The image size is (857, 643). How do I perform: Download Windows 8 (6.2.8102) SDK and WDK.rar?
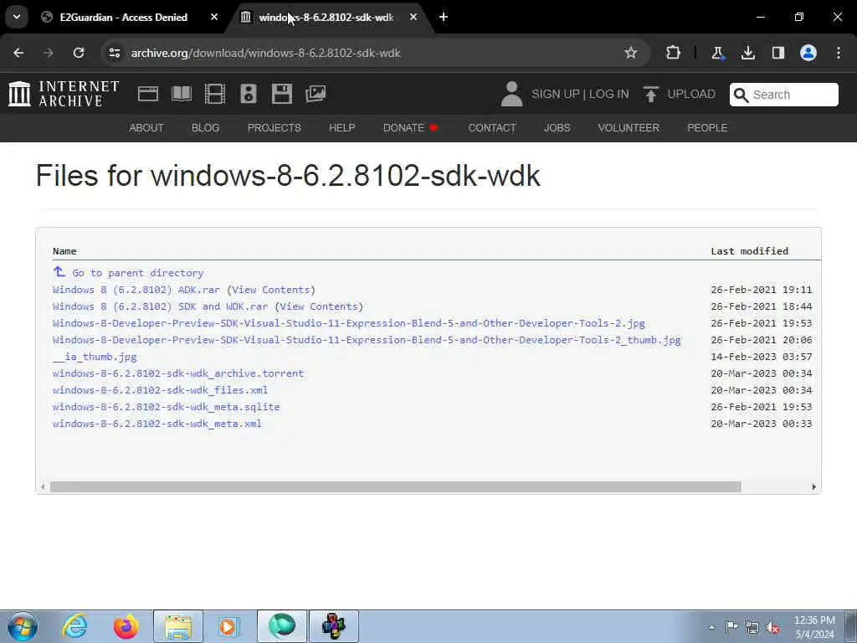[x=160, y=306]
